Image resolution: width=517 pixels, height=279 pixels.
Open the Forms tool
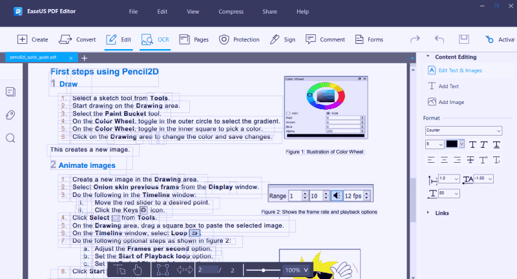[369, 39]
